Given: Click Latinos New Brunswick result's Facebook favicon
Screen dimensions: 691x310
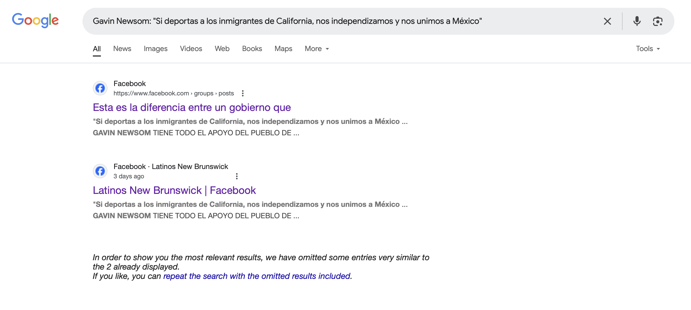Looking at the screenshot, I should (100, 171).
